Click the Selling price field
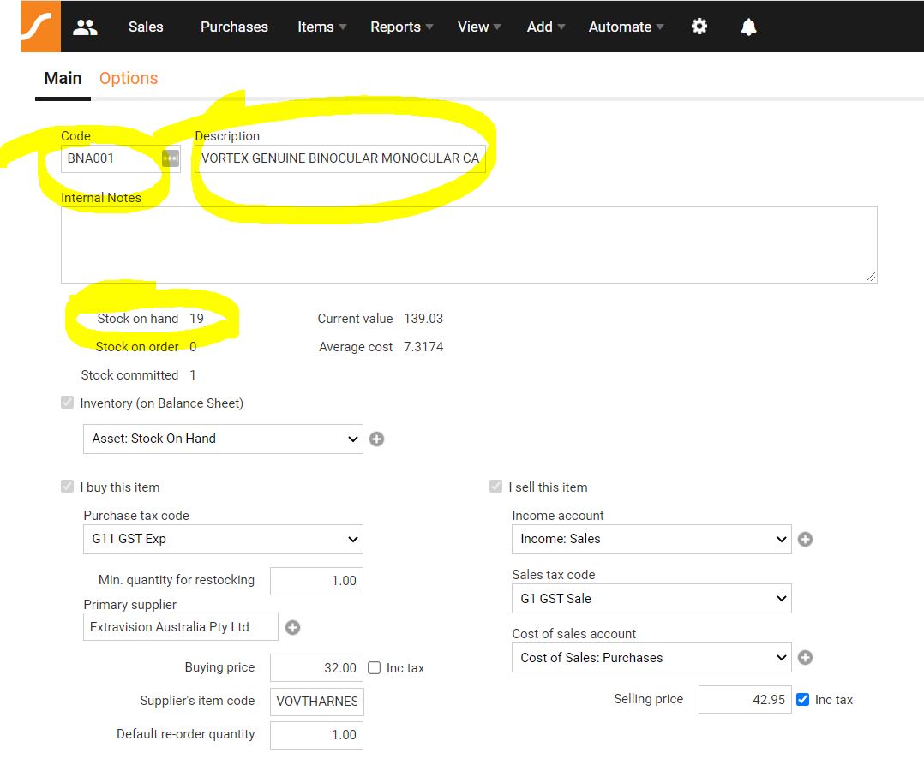924x771 pixels. pos(745,699)
